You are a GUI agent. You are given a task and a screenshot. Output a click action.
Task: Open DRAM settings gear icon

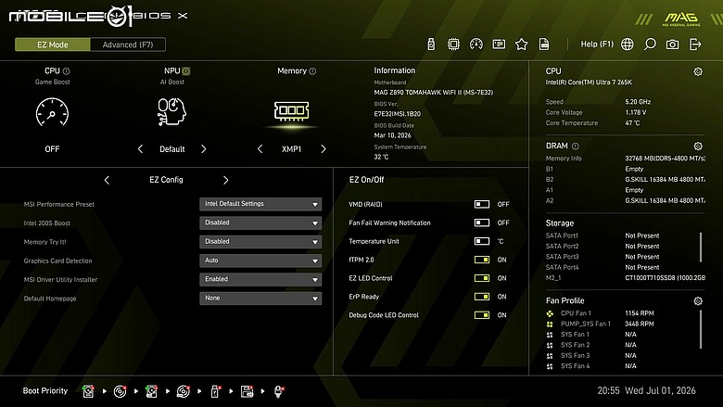pos(698,146)
